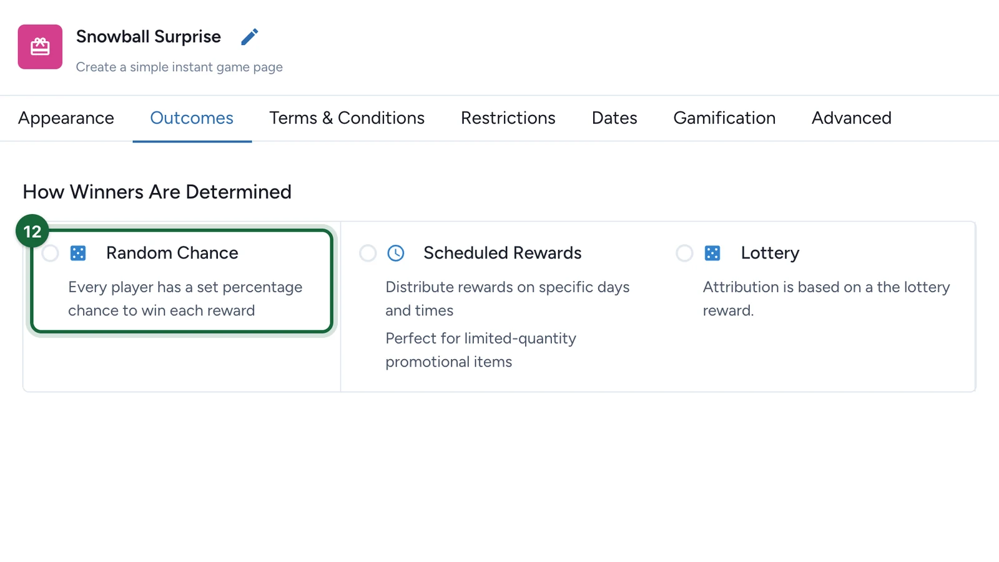Click the pink gift game icon
Viewport: 999px width, 562px height.
point(40,47)
